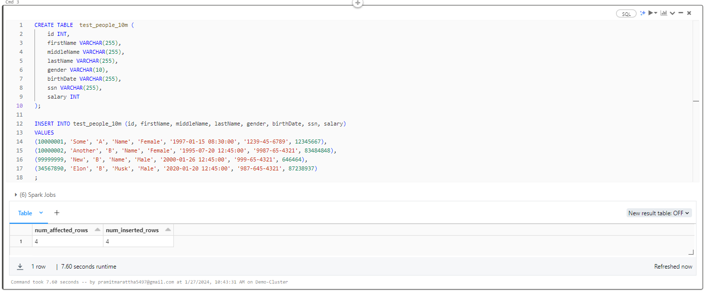Open the chart visualization icon on the toolbar
The height and width of the screenshot is (291, 704).
[664, 13]
